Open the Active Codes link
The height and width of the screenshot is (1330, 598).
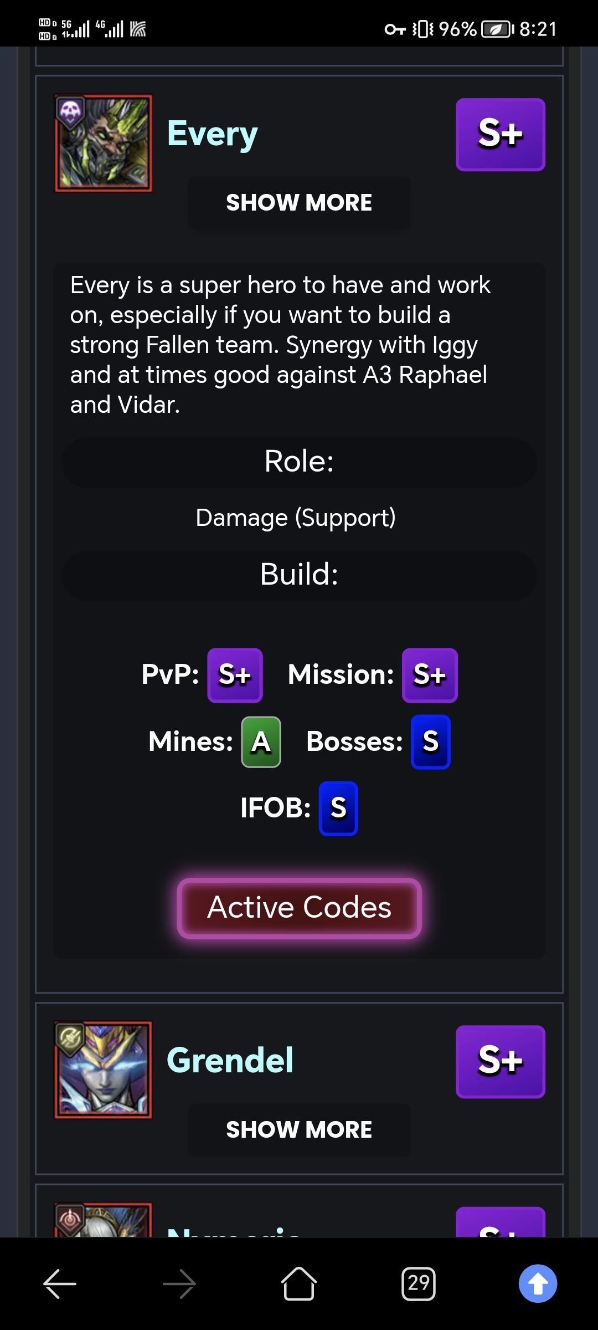(299, 908)
